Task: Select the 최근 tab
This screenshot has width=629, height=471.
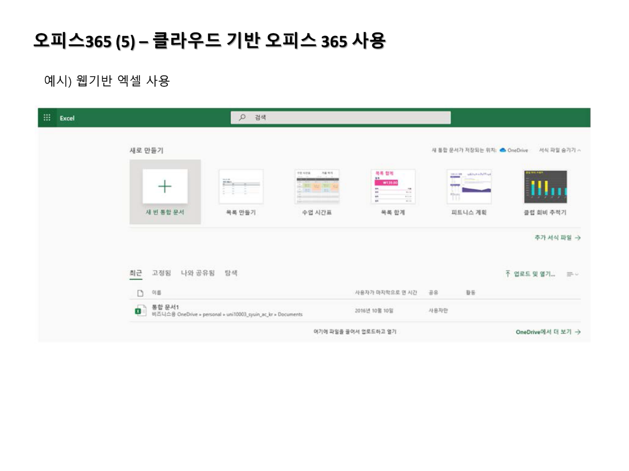Action: pyautogui.click(x=136, y=273)
